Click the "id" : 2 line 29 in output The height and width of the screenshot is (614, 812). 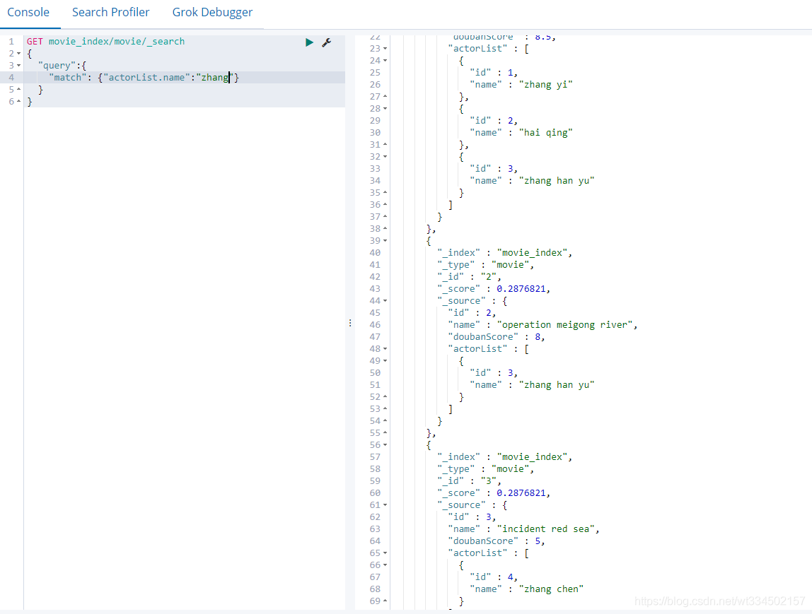click(x=494, y=121)
